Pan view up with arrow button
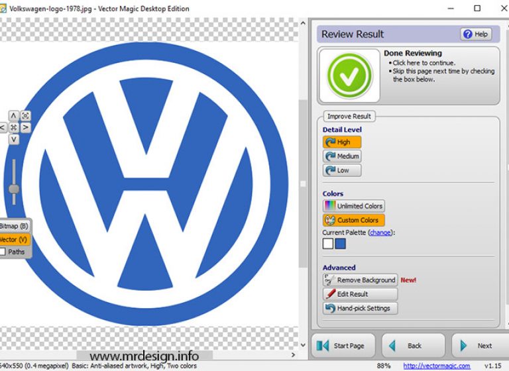509x371 pixels. (x=14, y=115)
